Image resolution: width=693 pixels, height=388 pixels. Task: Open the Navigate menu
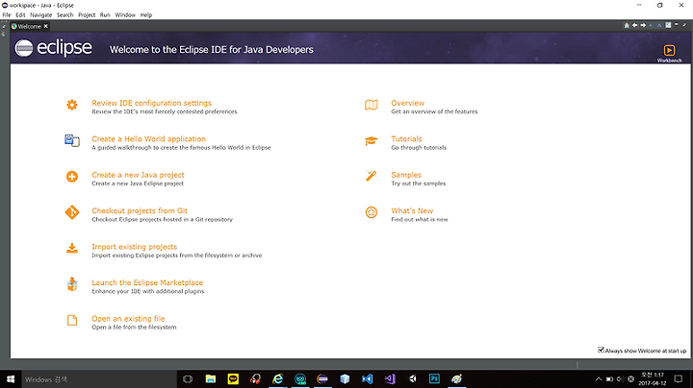(x=40, y=15)
